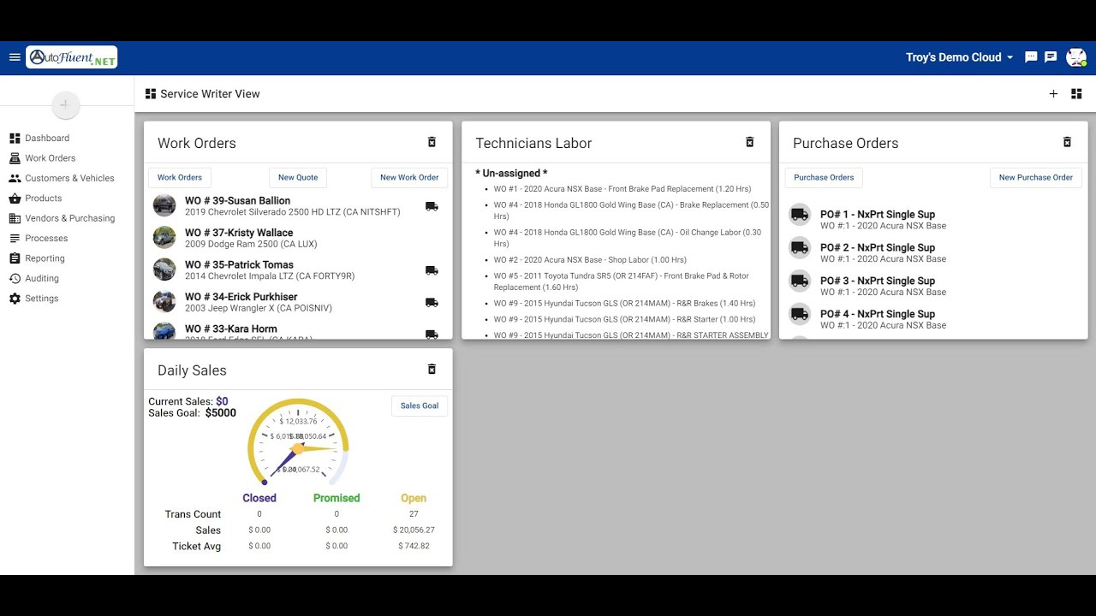Select WO #5 Toyota Tundra labor line

point(621,281)
